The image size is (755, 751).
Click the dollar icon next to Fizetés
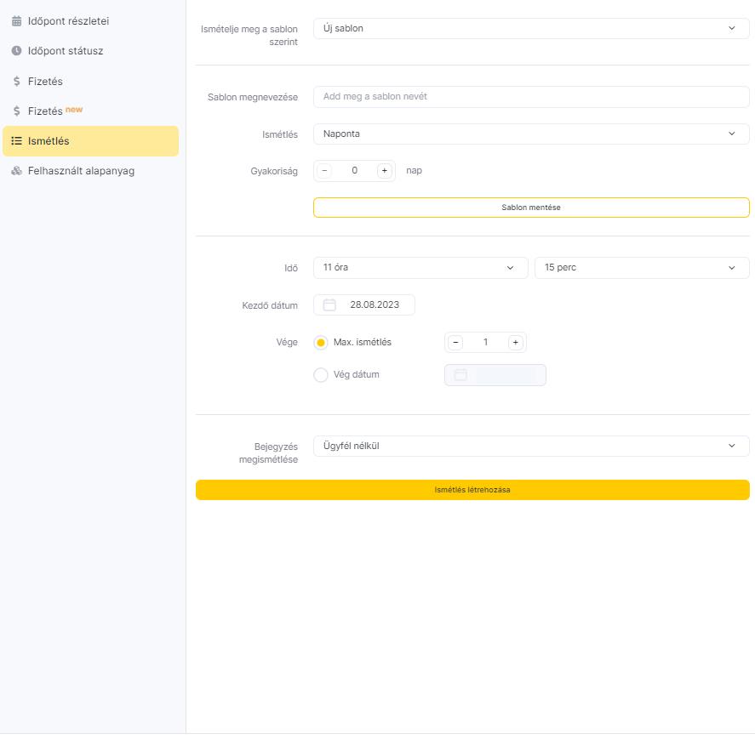pos(16,82)
